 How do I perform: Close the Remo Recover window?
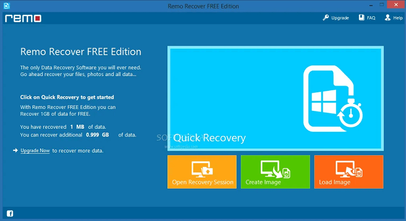point(396,5)
